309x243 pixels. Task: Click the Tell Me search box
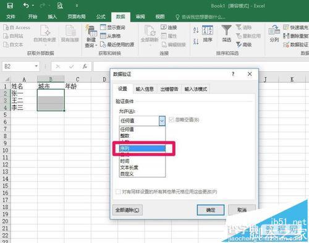[200, 17]
